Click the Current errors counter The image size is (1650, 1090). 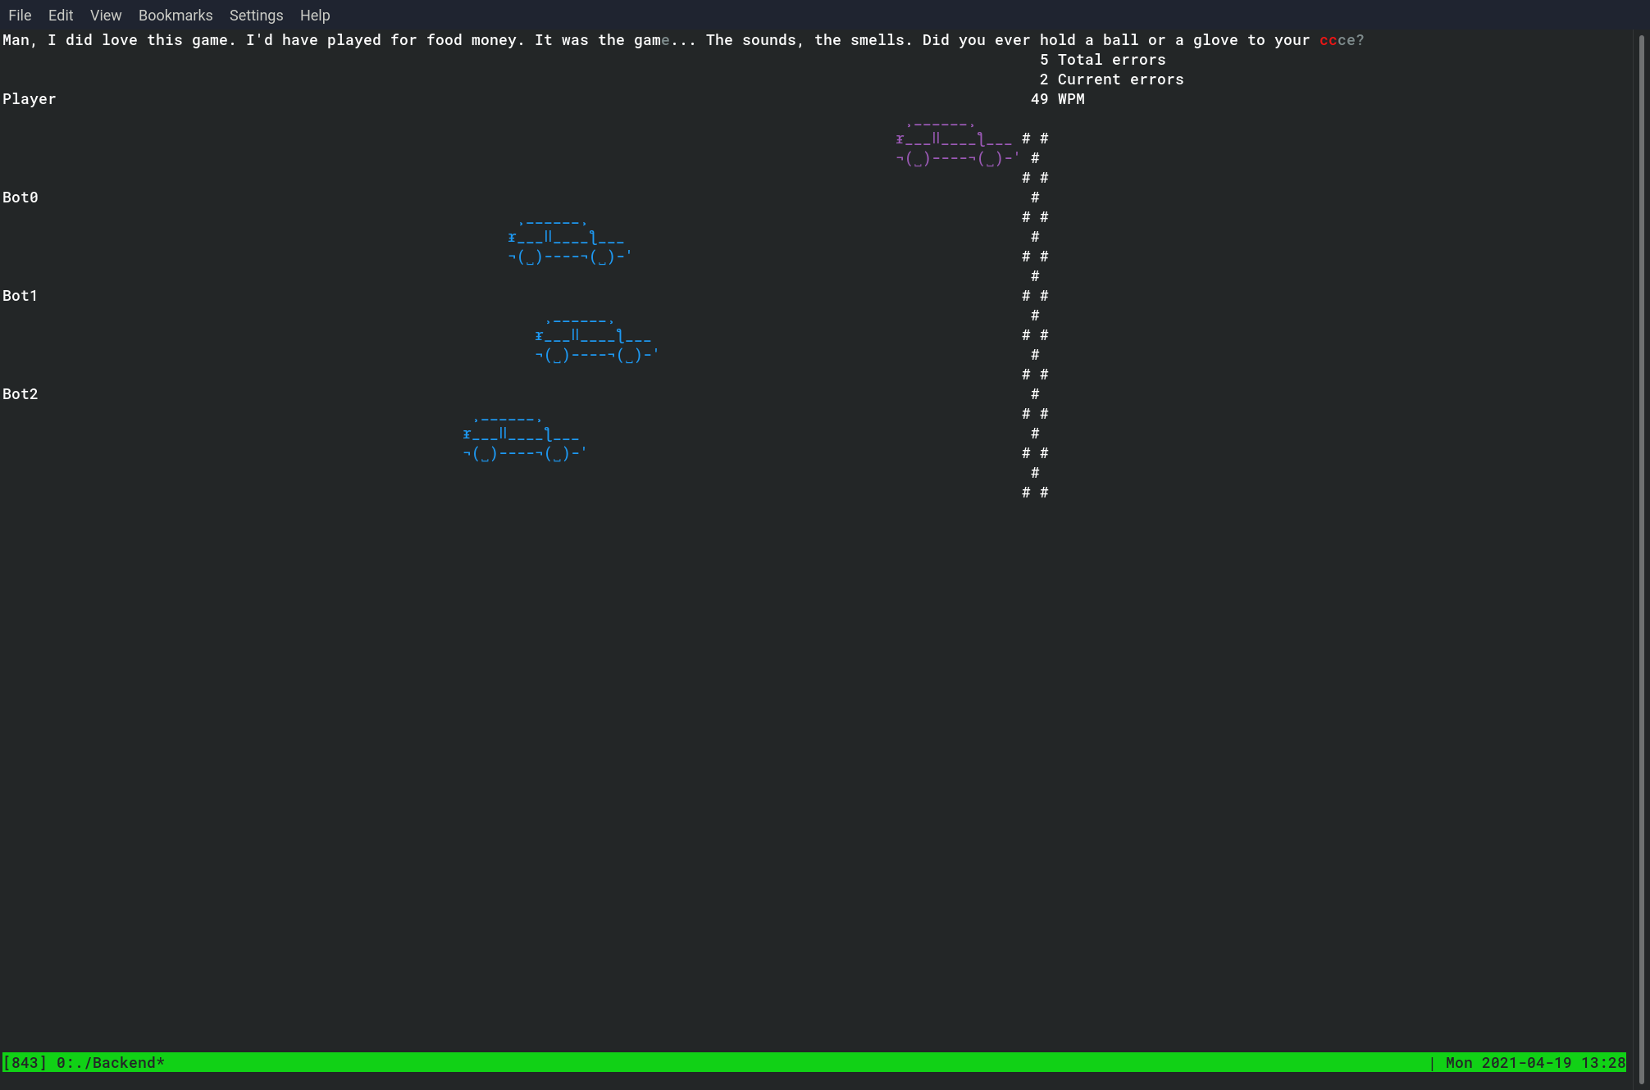1111,79
